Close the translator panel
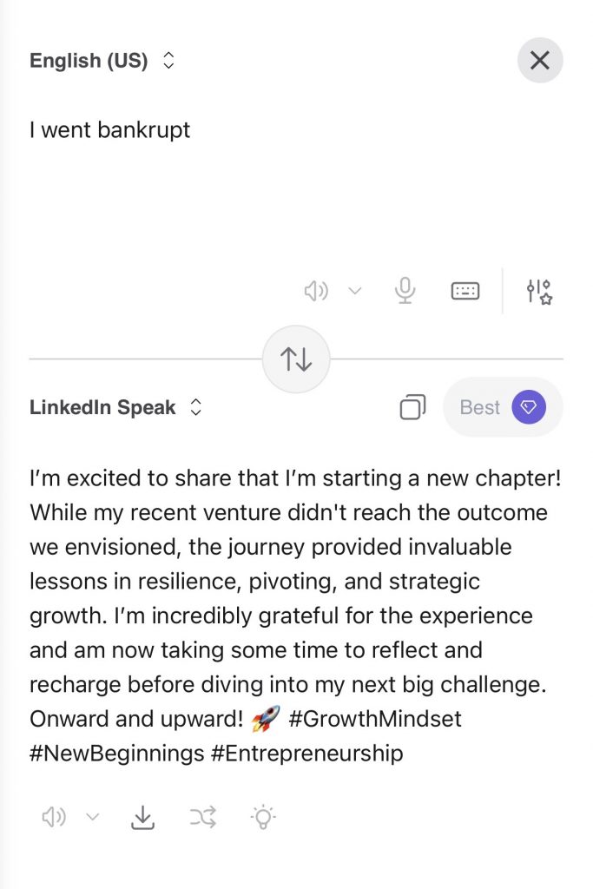Screen dimensions: 593x889 pyautogui.click(x=539, y=60)
